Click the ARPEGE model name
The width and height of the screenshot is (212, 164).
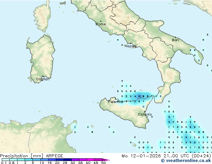(x=55, y=156)
